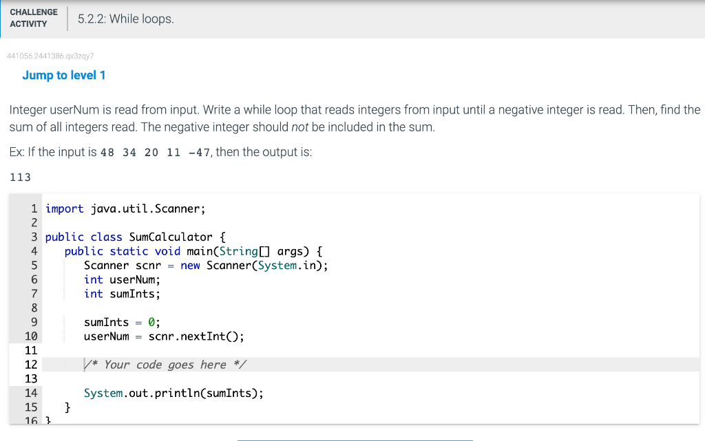The width and height of the screenshot is (705, 441).
Task: Select the int userNum declaration
Action: coord(122,279)
